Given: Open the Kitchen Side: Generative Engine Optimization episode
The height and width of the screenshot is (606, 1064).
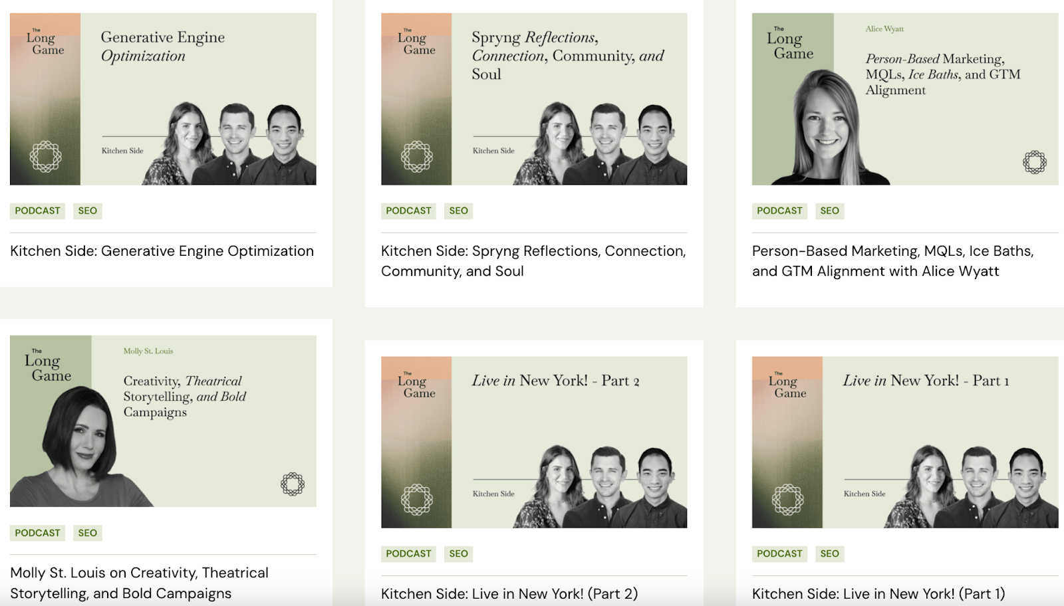Looking at the screenshot, I should click(x=162, y=251).
